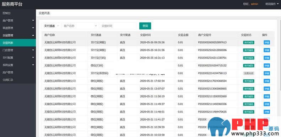Expand the 系统设置 sidebar menu
The image size is (281, 137).
click(18, 65)
